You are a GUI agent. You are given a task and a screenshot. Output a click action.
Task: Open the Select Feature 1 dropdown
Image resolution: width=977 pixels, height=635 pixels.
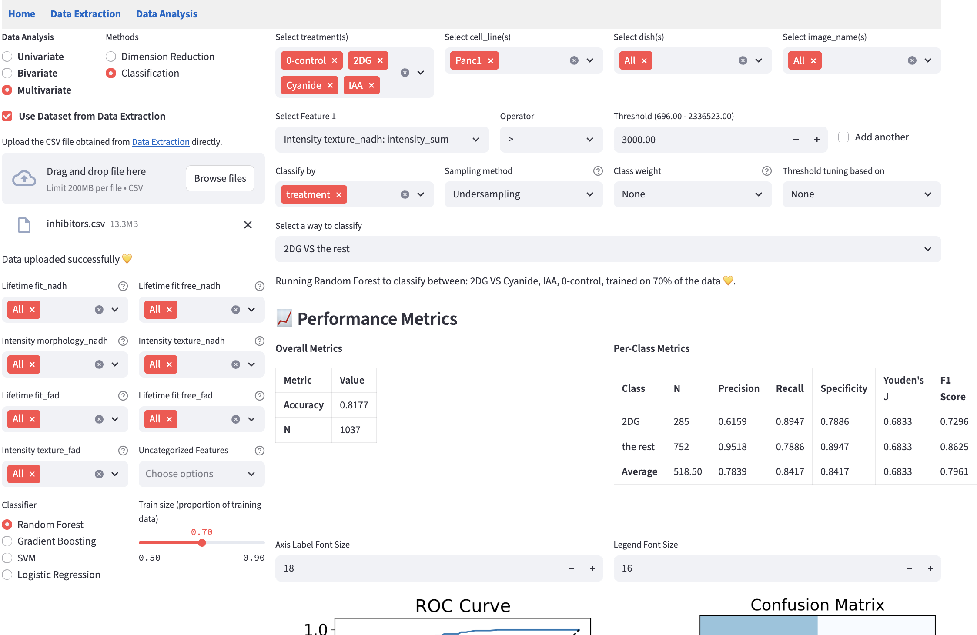click(x=381, y=140)
